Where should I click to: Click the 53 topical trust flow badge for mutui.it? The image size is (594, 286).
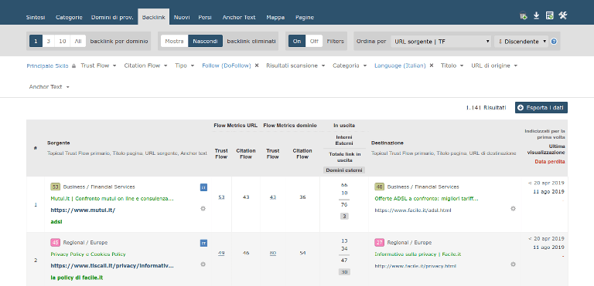[56, 187]
